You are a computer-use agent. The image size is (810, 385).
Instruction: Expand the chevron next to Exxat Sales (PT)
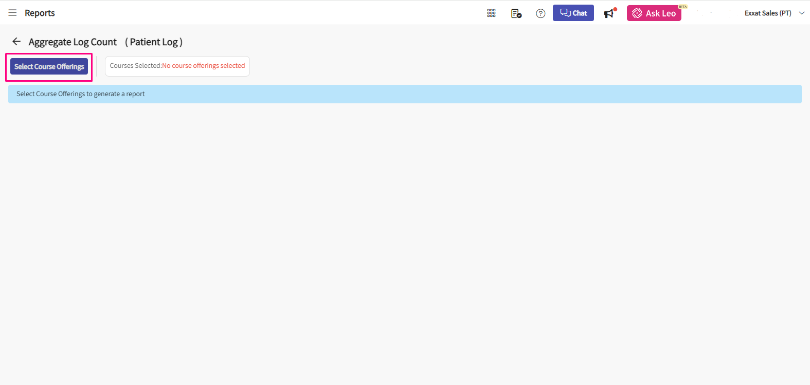pos(801,13)
